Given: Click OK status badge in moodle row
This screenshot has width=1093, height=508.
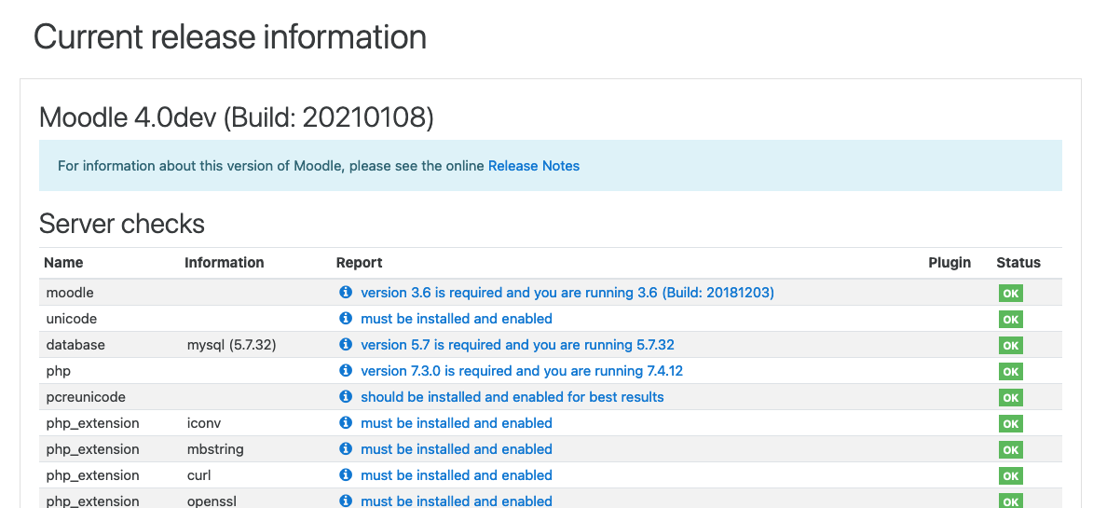Looking at the screenshot, I should pos(1011,294).
